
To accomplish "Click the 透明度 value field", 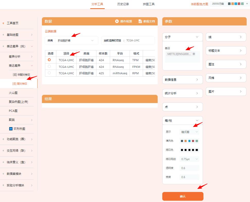I will (x=189, y=168).
